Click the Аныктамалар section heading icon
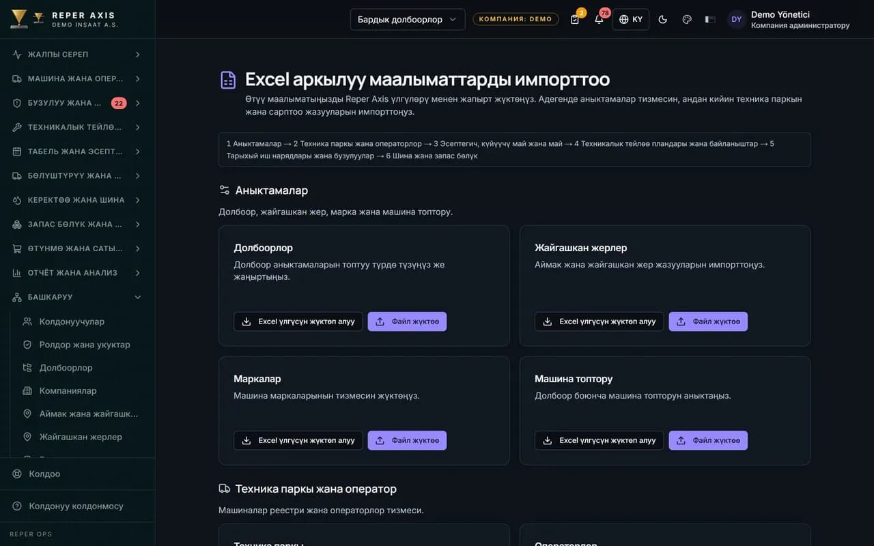This screenshot has width=874, height=546. point(225,190)
